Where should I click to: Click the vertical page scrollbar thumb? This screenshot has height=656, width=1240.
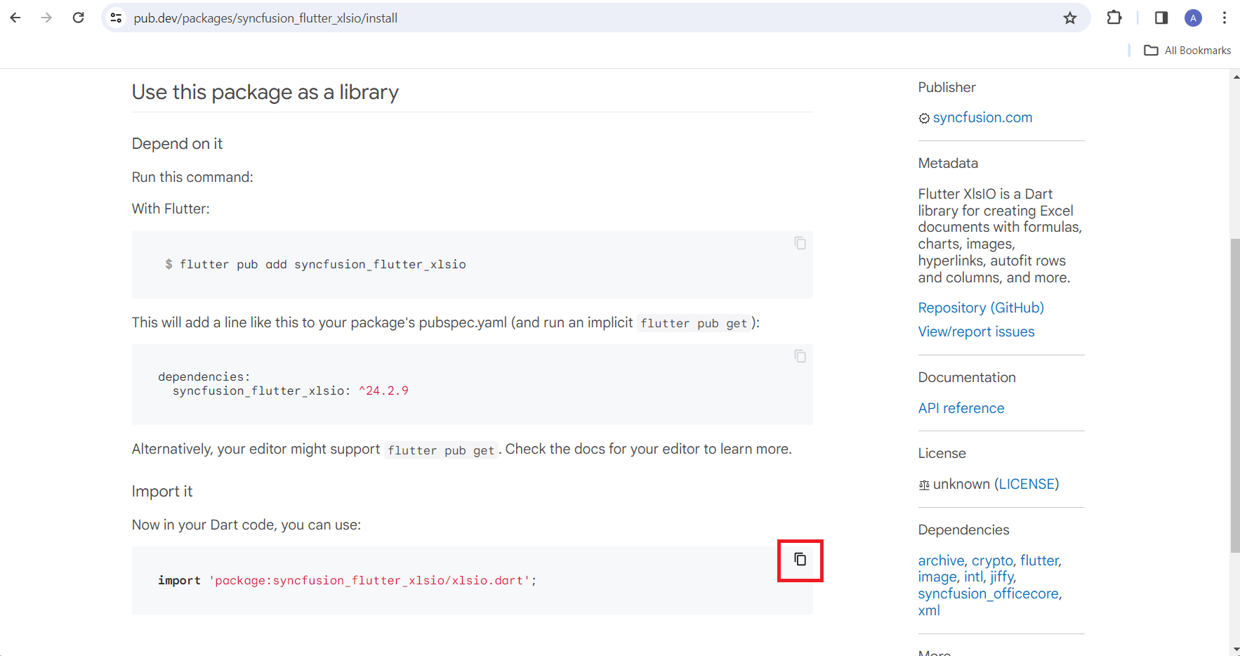pyautogui.click(x=1234, y=393)
